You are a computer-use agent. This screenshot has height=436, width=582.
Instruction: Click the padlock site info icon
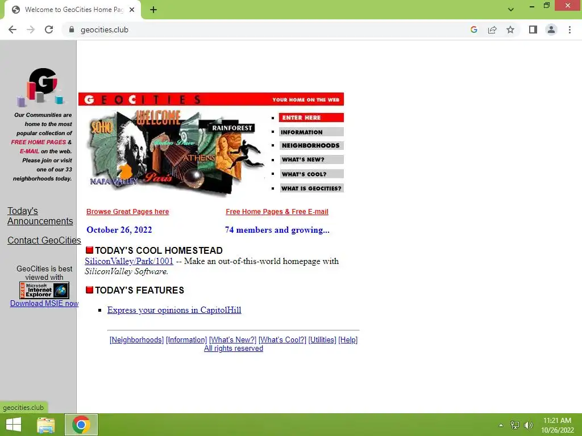coord(72,30)
